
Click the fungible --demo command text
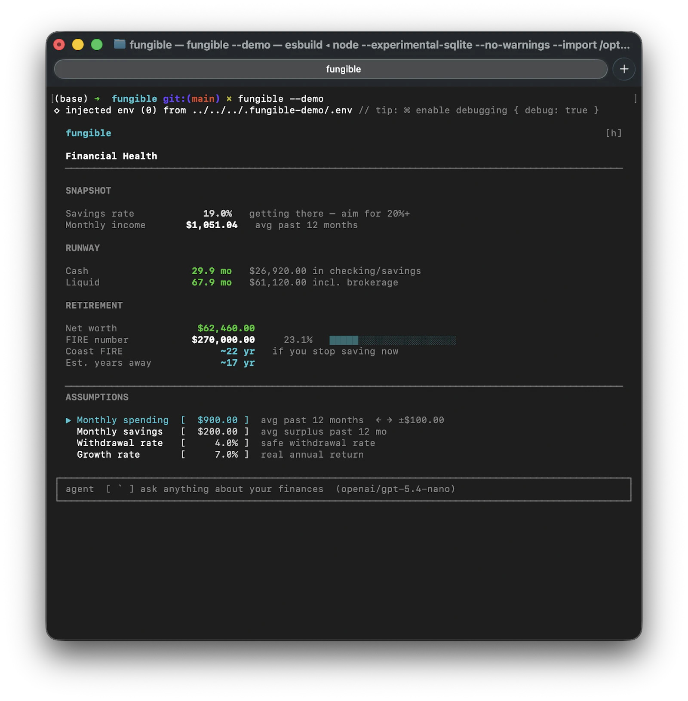point(280,99)
